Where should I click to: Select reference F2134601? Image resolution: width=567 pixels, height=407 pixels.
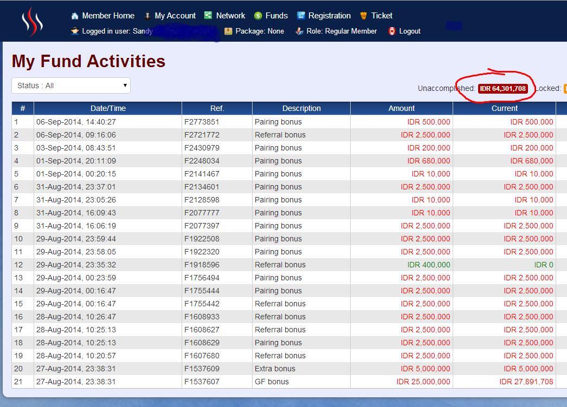202,187
